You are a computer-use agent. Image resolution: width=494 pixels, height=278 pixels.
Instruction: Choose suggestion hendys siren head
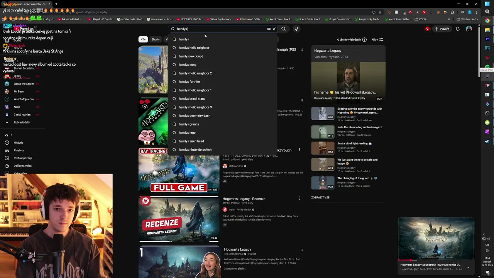pos(222,141)
